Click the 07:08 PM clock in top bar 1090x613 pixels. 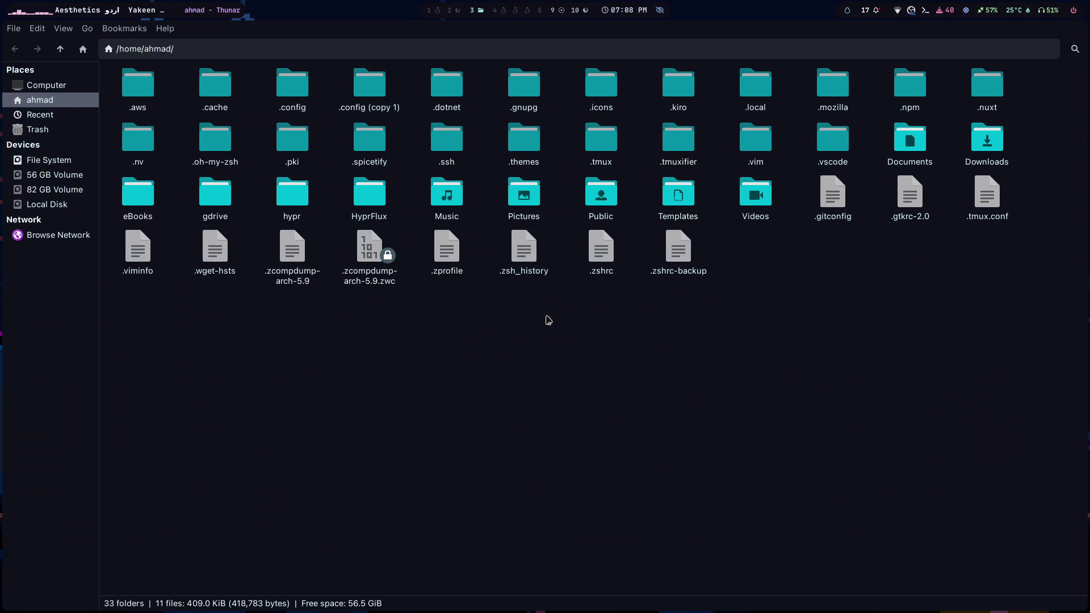coord(624,10)
